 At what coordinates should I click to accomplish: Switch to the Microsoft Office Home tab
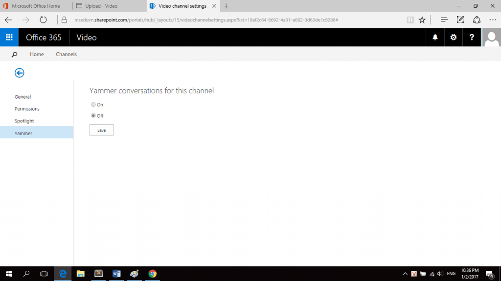point(36,6)
